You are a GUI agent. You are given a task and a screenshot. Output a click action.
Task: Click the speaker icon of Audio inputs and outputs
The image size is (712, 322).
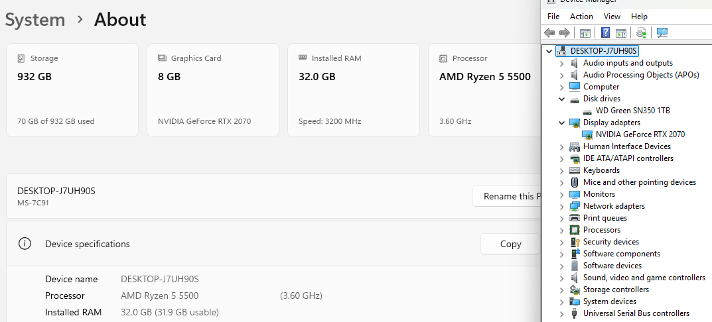[575, 63]
